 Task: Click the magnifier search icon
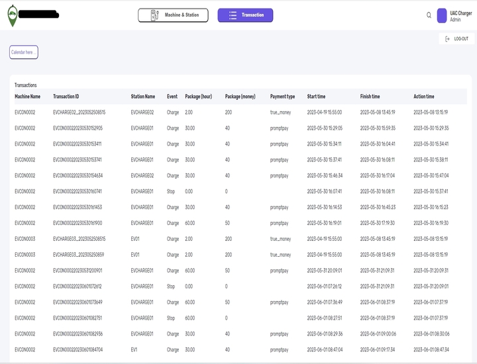429,15
